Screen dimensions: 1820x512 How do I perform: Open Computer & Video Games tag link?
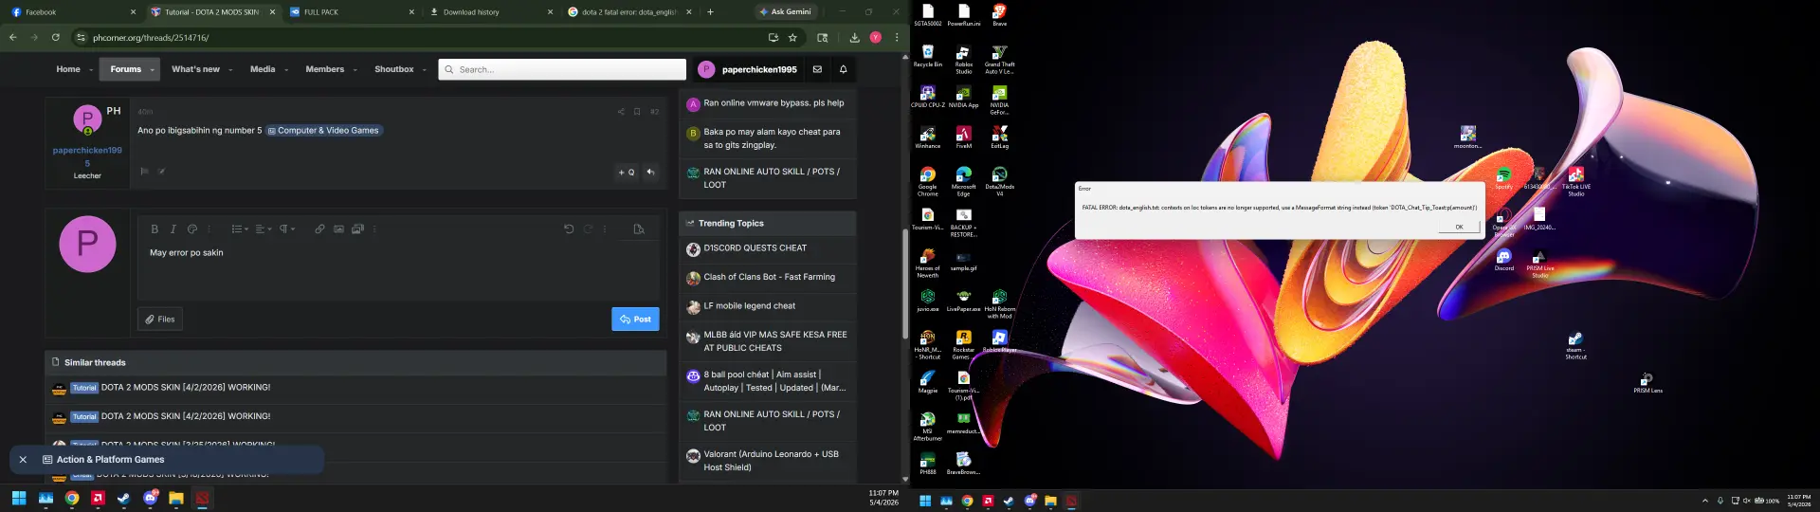(323, 131)
